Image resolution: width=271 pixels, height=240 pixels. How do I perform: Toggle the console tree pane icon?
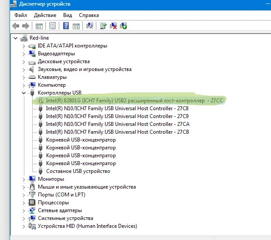point(39,26)
